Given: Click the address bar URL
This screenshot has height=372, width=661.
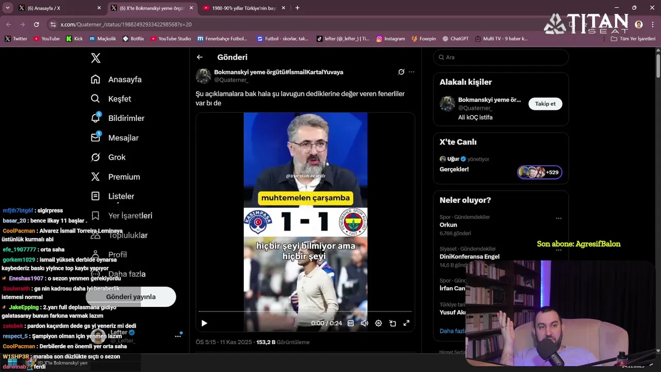Looking at the screenshot, I should [126, 24].
